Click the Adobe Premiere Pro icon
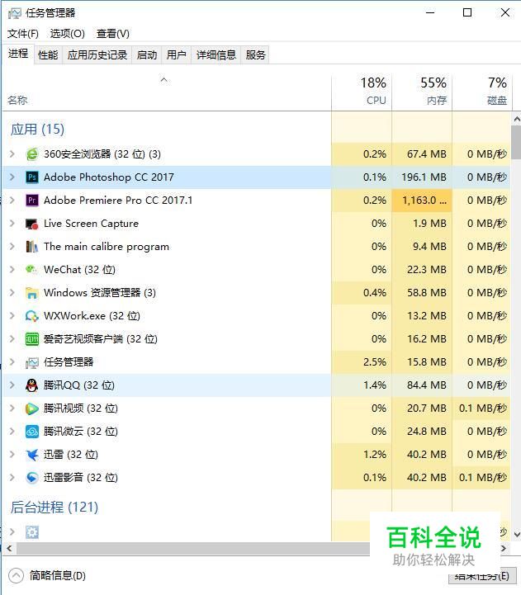Screen dimensions: 521x595 (x=32, y=201)
